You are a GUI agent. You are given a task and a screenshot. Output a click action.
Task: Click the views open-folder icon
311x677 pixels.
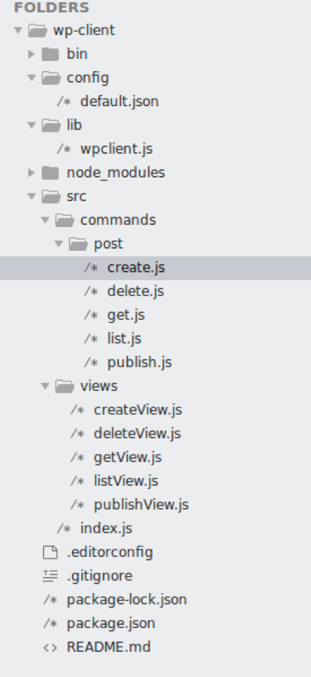click(64, 386)
